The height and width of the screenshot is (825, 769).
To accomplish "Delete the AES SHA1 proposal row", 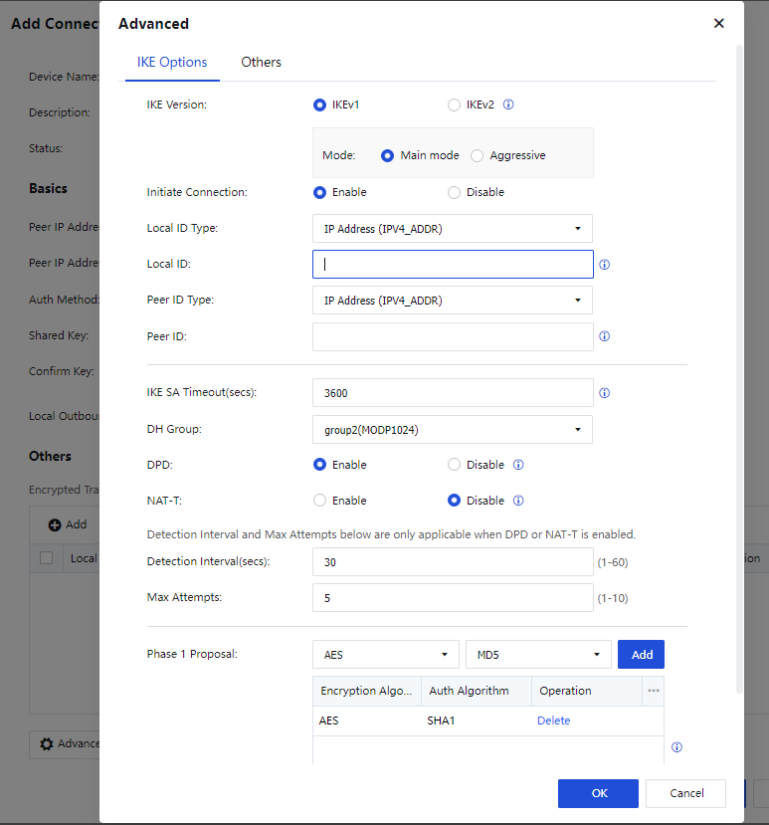I will point(553,721).
